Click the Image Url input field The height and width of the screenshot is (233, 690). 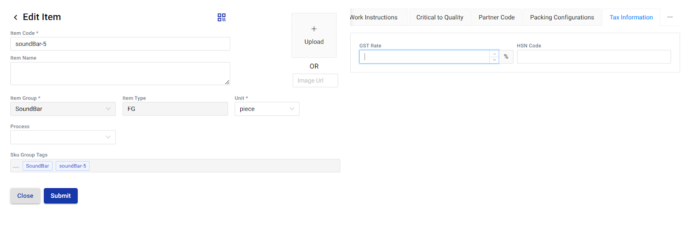pyautogui.click(x=315, y=81)
